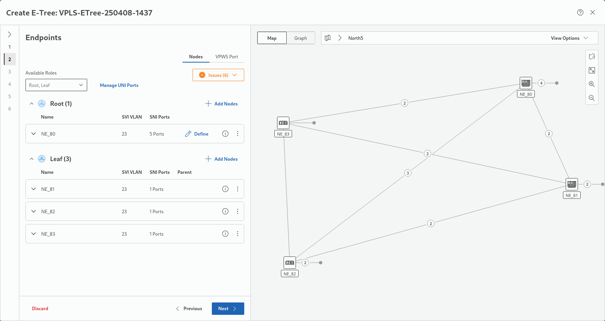Expand the Issues (6) dropdown
The width and height of the screenshot is (605, 321).
218,75
